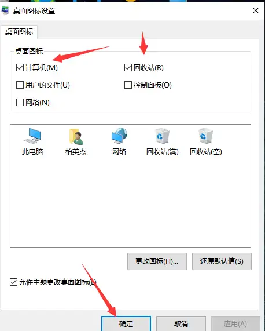Open 更改图标(H)... button
Image resolution: width=265 pixels, height=331 pixels.
pyautogui.click(x=157, y=261)
